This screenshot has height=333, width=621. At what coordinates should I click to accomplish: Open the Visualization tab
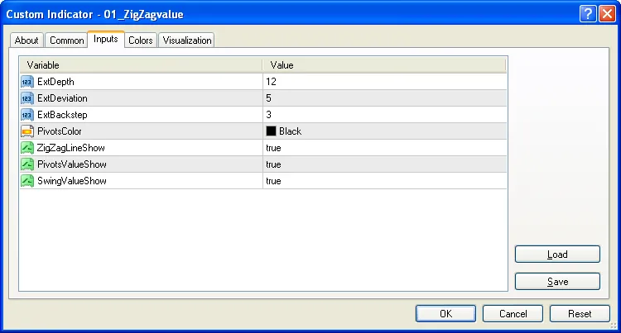(x=186, y=40)
